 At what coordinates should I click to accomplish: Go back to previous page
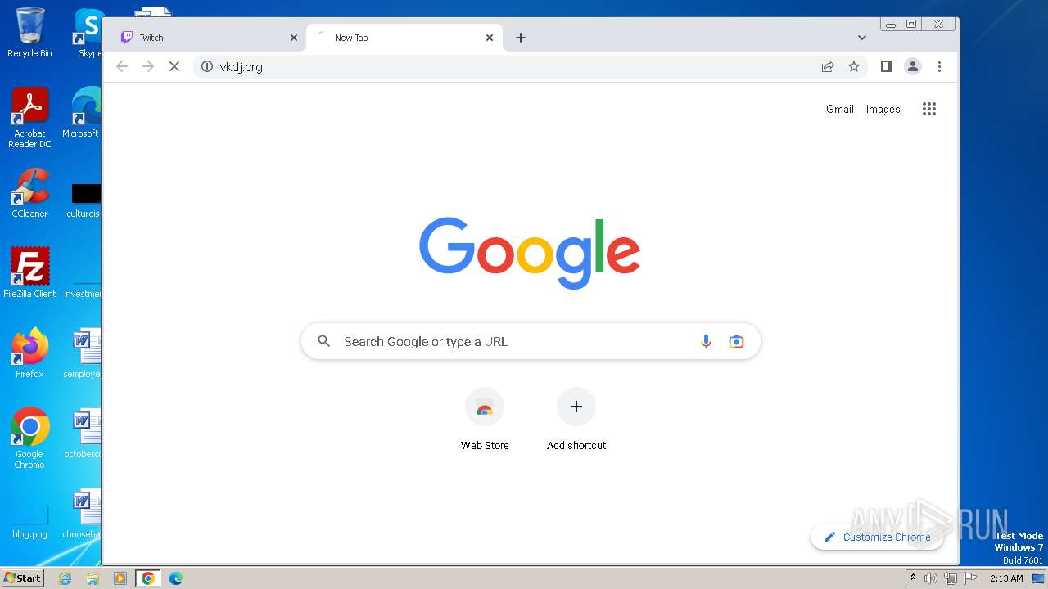point(122,66)
